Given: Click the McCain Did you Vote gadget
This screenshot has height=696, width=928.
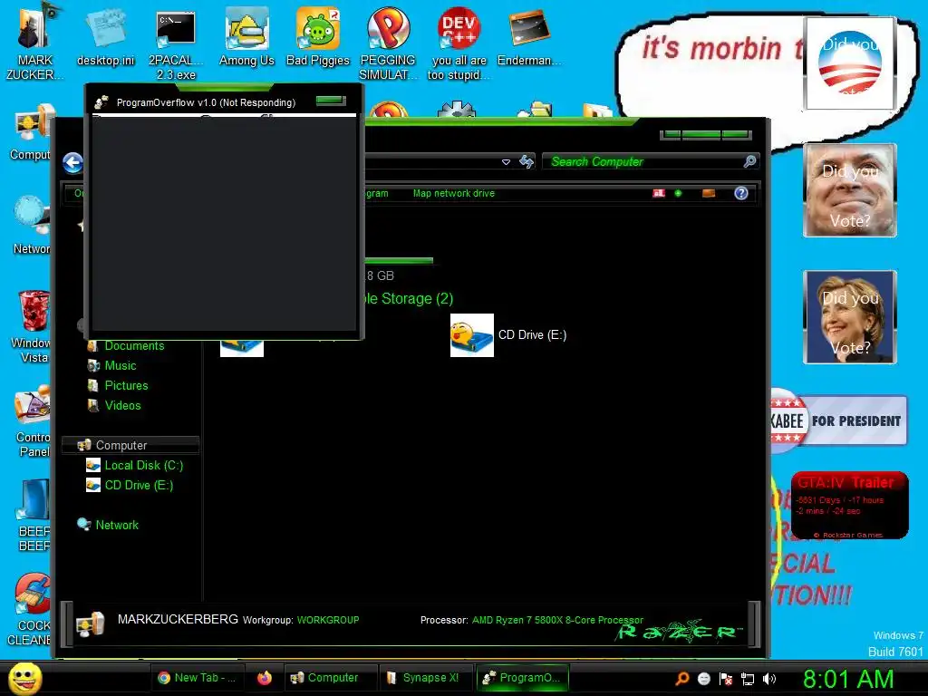Looking at the screenshot, I should tap(850, 190).
